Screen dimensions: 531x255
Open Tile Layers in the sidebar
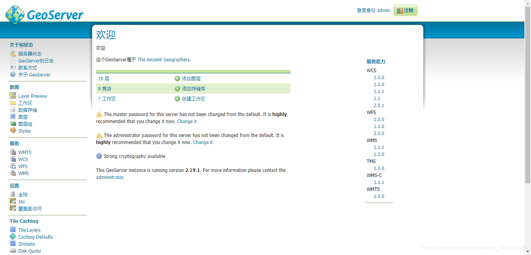pos(29,230)
